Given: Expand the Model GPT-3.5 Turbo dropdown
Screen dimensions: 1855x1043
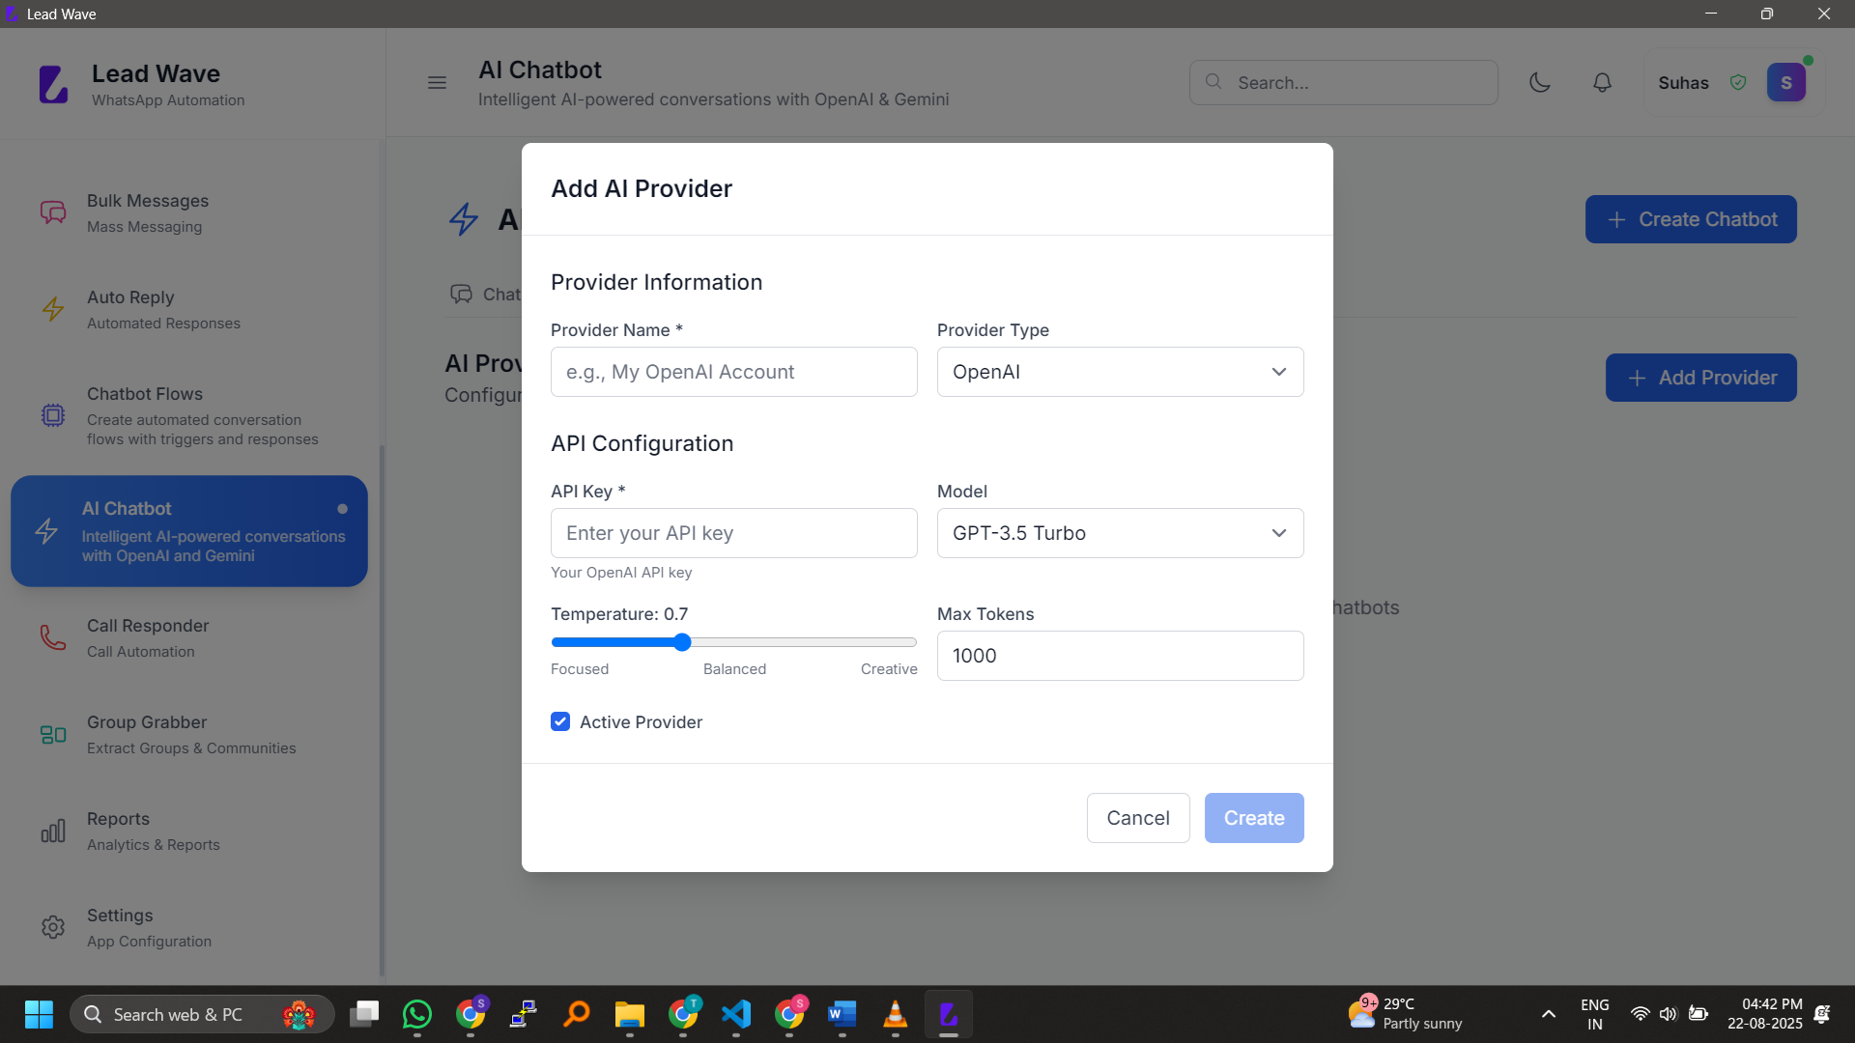Looking at the screenshot, I should pyautogui.click(x=1120, y=533).
